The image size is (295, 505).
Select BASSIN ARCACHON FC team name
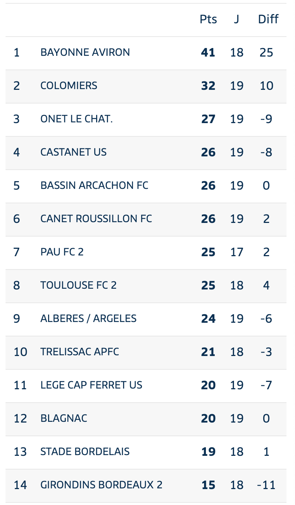point(94,186)
